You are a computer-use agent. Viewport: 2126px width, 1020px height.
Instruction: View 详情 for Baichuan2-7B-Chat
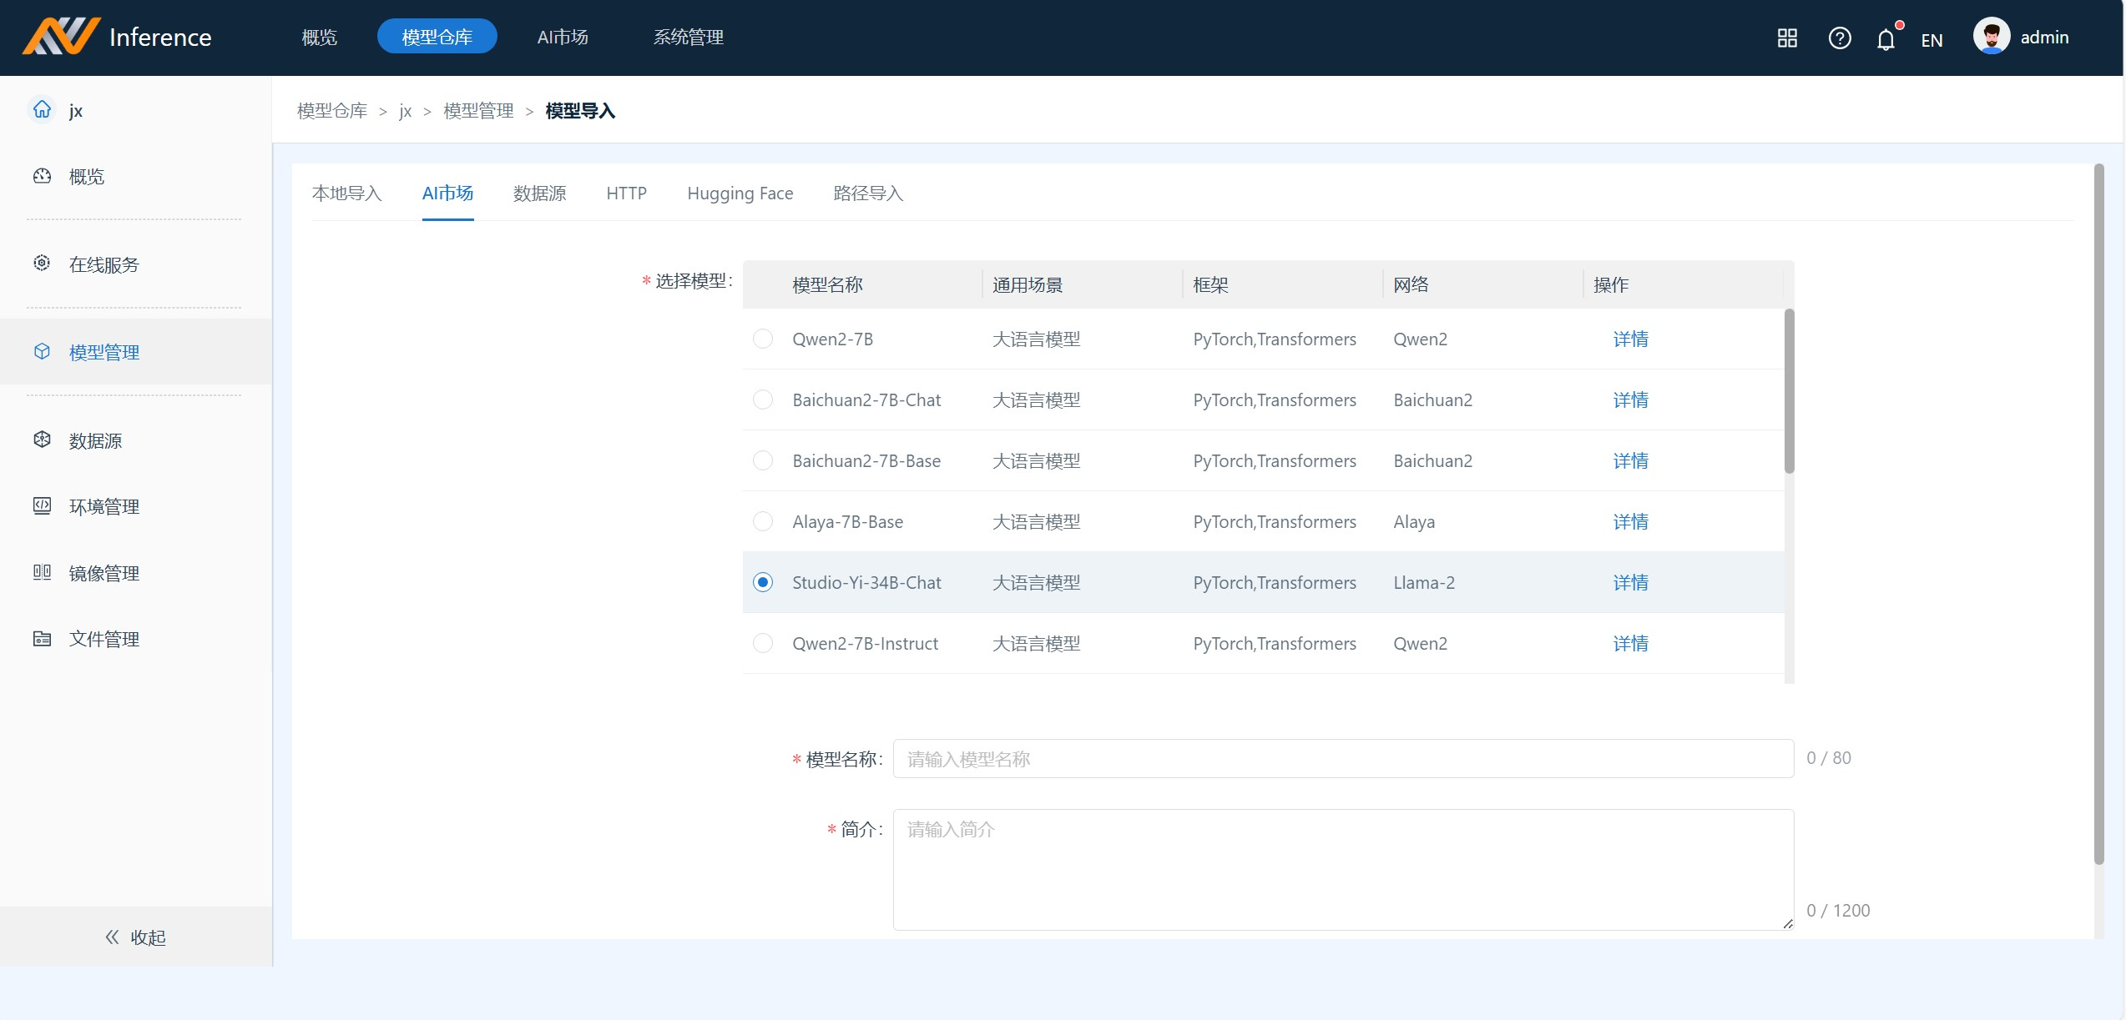pos(1630,399)
